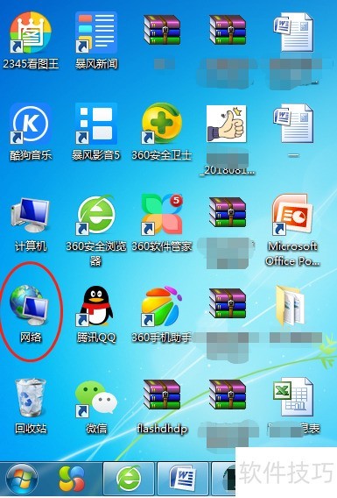Select the 酷狗音乐 shortcut icon

tap(31, 132)
